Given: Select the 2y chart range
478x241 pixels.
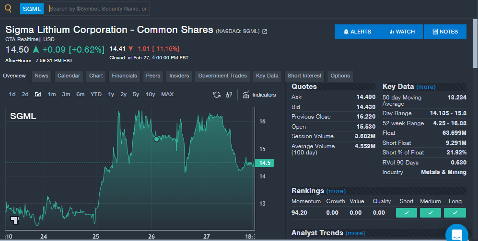Looking at the screenshot, I should coord(123,95).
